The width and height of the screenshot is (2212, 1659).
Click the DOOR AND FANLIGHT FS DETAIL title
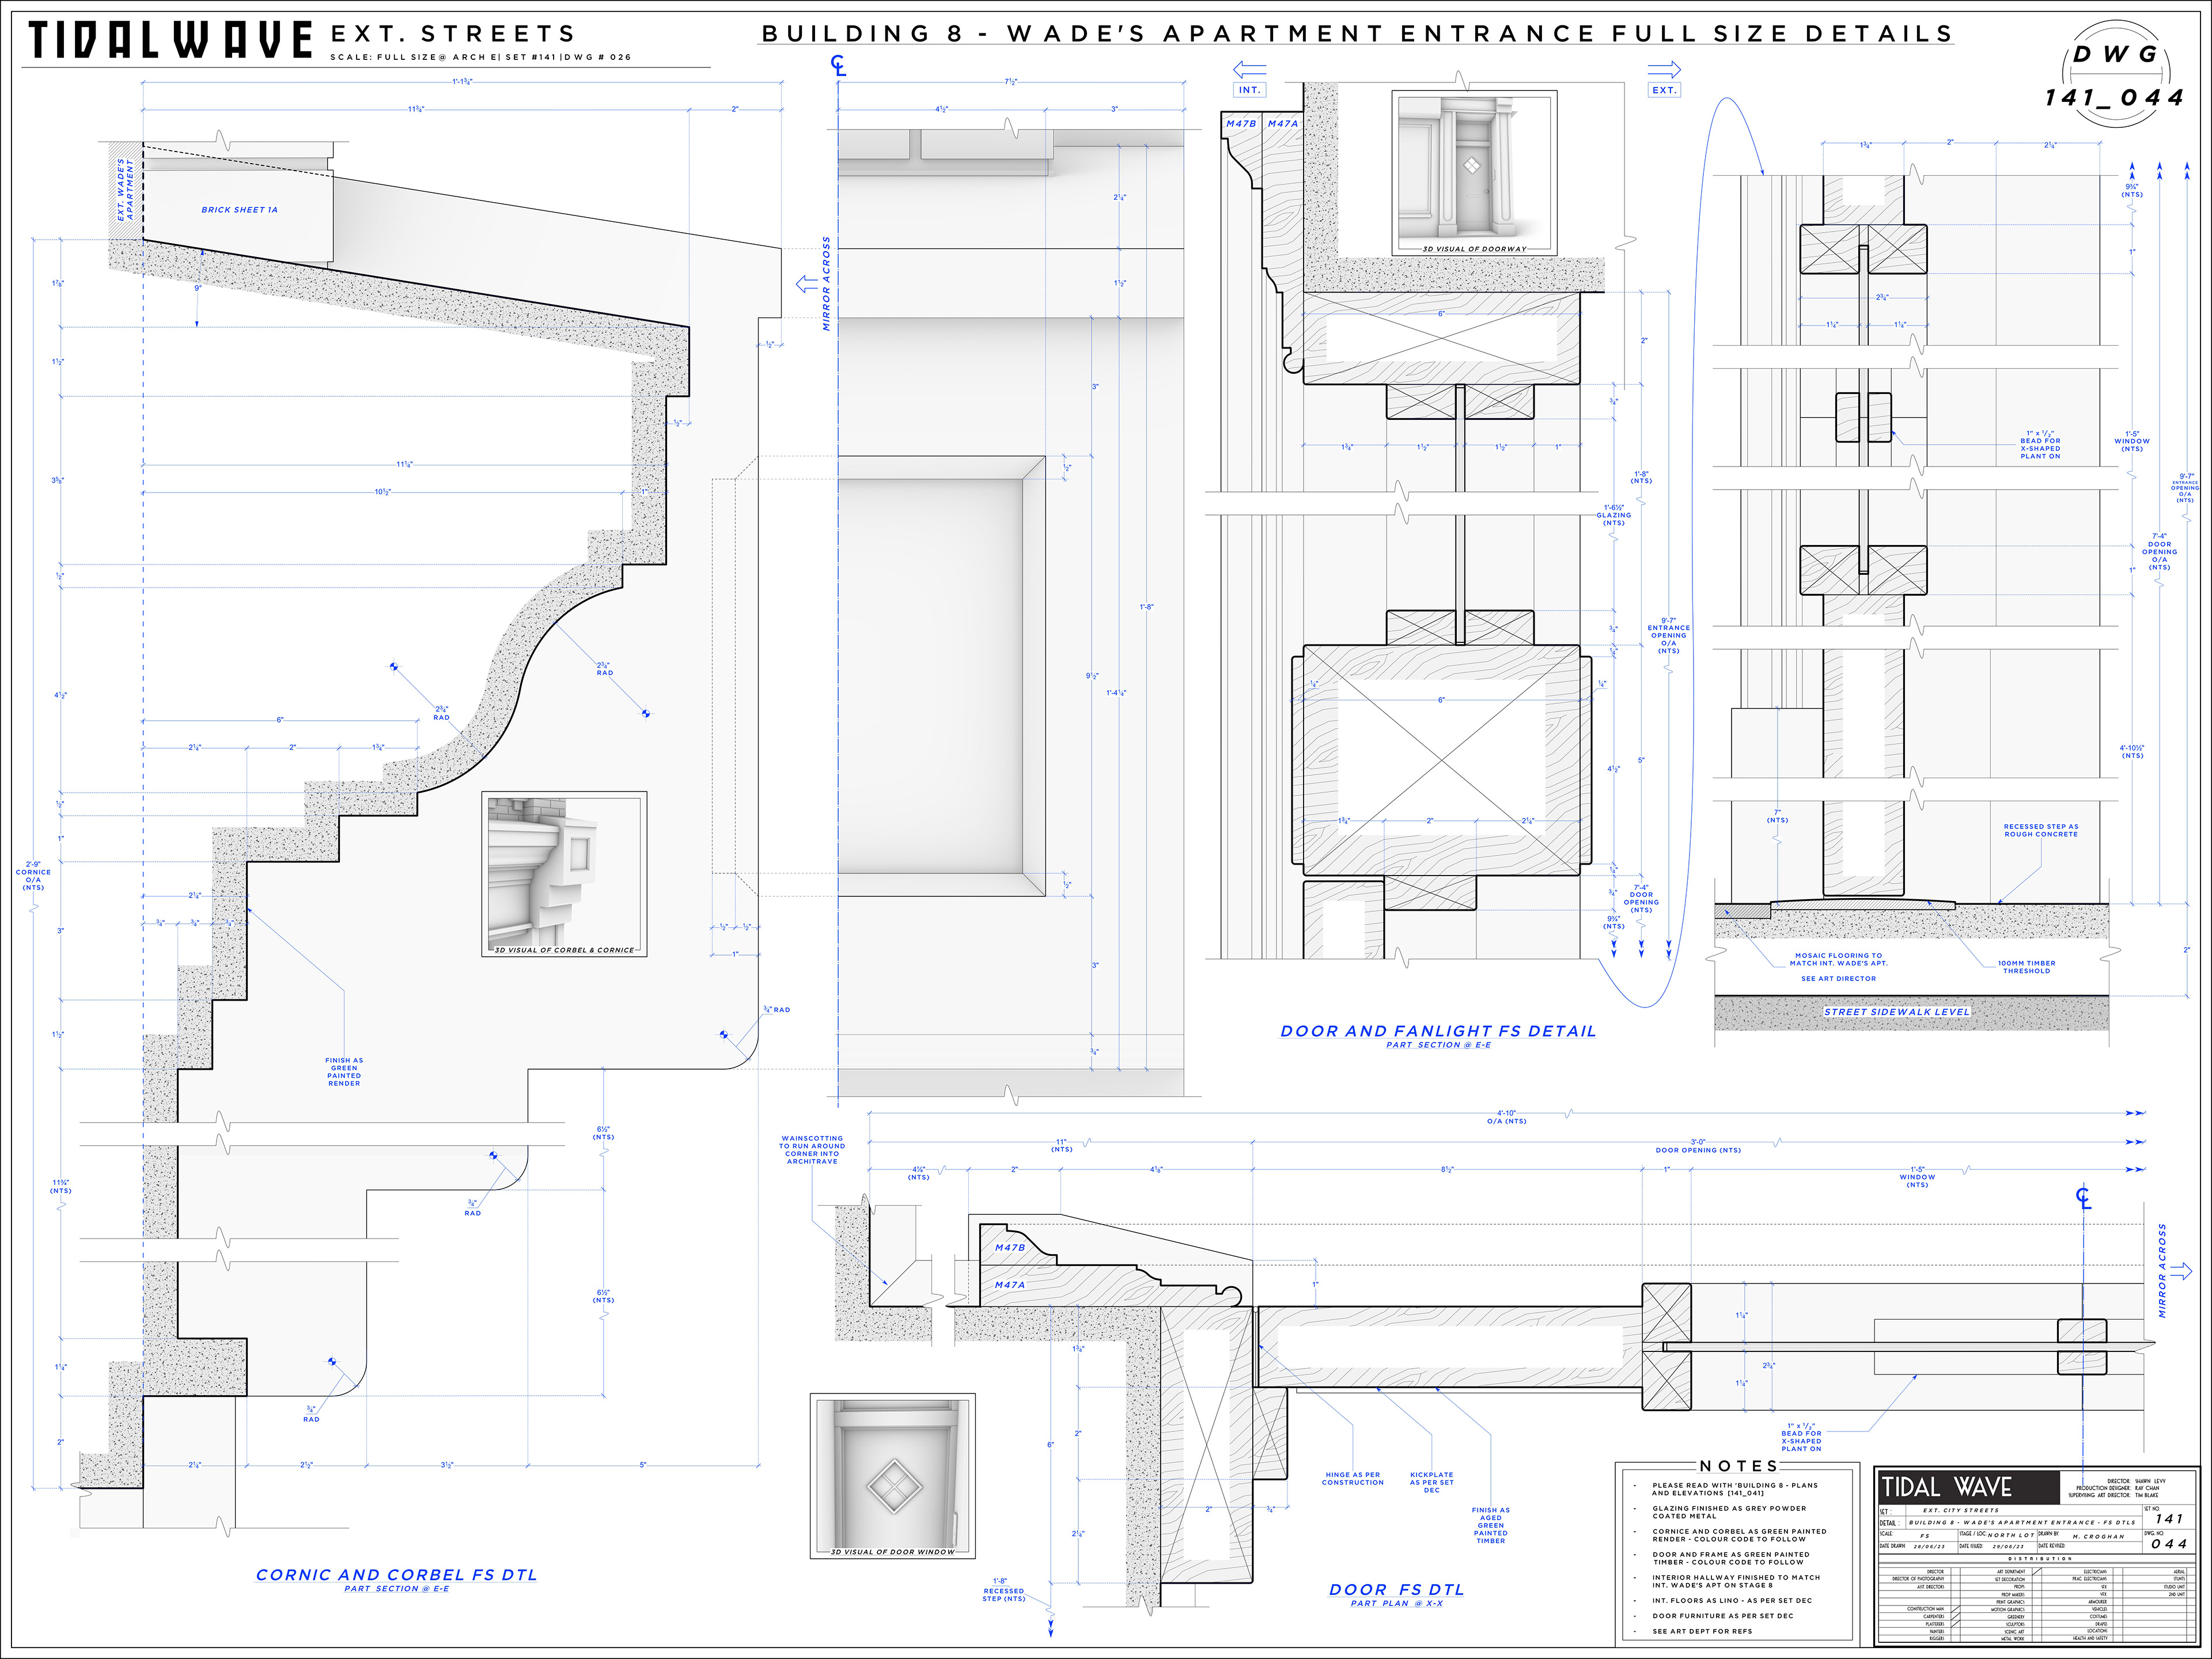(x=1438, y=1031)
